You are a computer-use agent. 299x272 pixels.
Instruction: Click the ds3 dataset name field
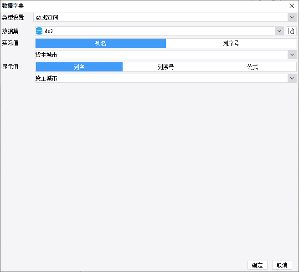click(x=155, y=31)
